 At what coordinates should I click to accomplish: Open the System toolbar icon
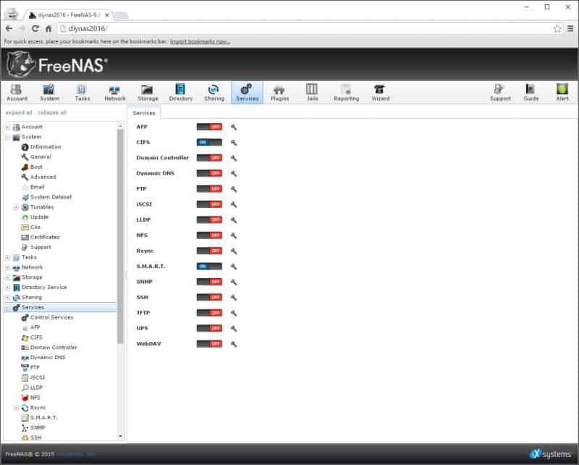coord(49,93)
